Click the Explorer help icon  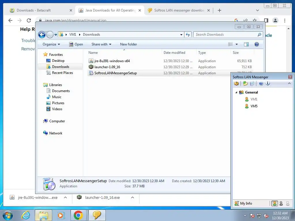[257, 44]
